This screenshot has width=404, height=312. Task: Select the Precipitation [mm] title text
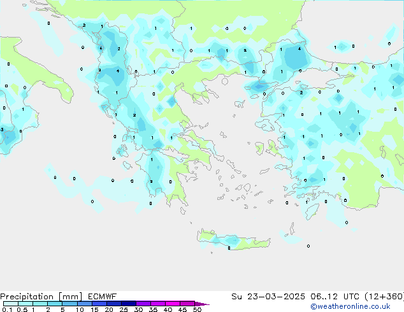[x=41, y=297]
